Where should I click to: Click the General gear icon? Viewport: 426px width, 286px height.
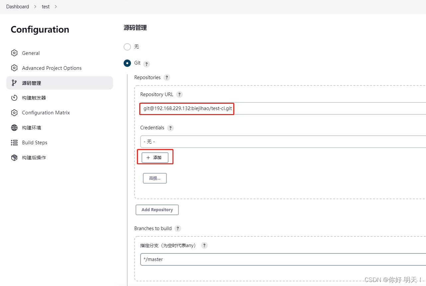click(14, 53)
